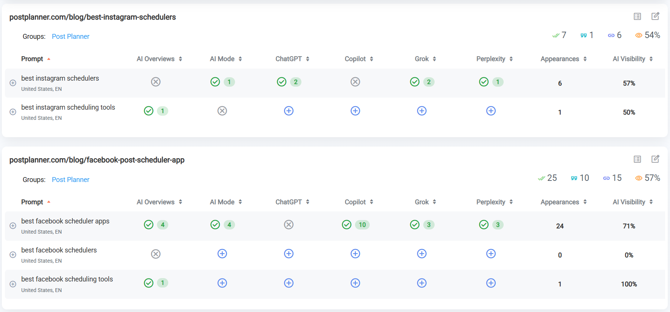Click Copilot X icon for "best instagram schedulers" prompt
The width and height of the screenshot is (670, 312).
point(355,82)
